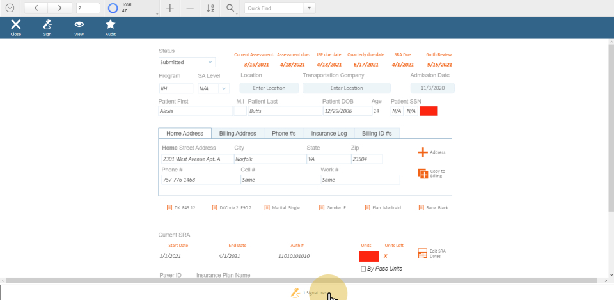The image size is (614, 300).
Task: Click the red Units swatch box
Action: coord(369,256)
